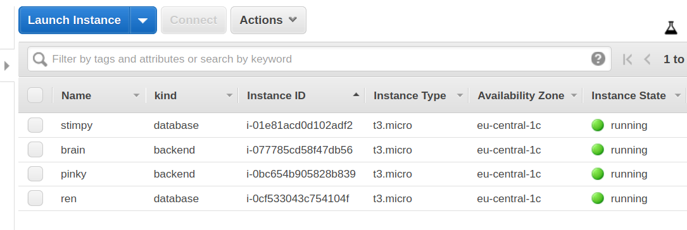Click the Instance Type column header
The image size is (687, 230).
point(410,95)
